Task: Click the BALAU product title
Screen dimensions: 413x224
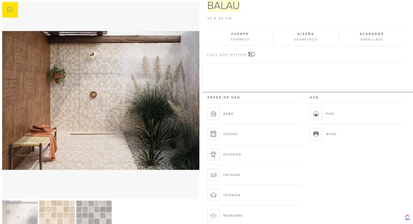Action: click(x=223, y=6)
